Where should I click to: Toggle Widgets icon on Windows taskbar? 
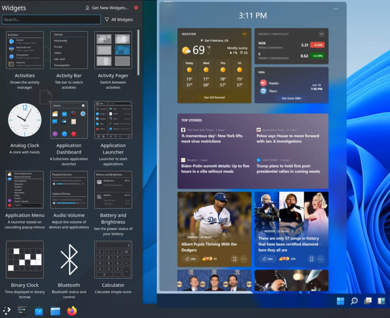pyautogui.click(x=381, y=301)
